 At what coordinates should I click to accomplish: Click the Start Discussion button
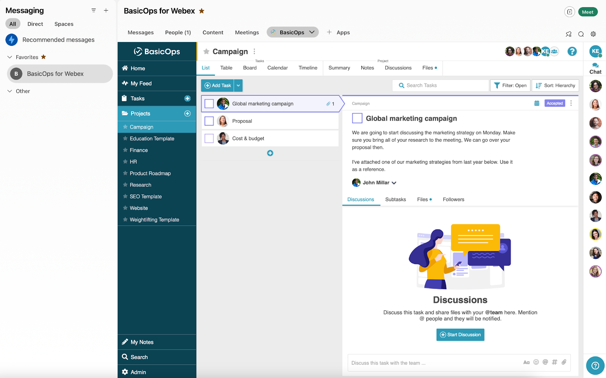pyautogui.click(x=460, y=334)
